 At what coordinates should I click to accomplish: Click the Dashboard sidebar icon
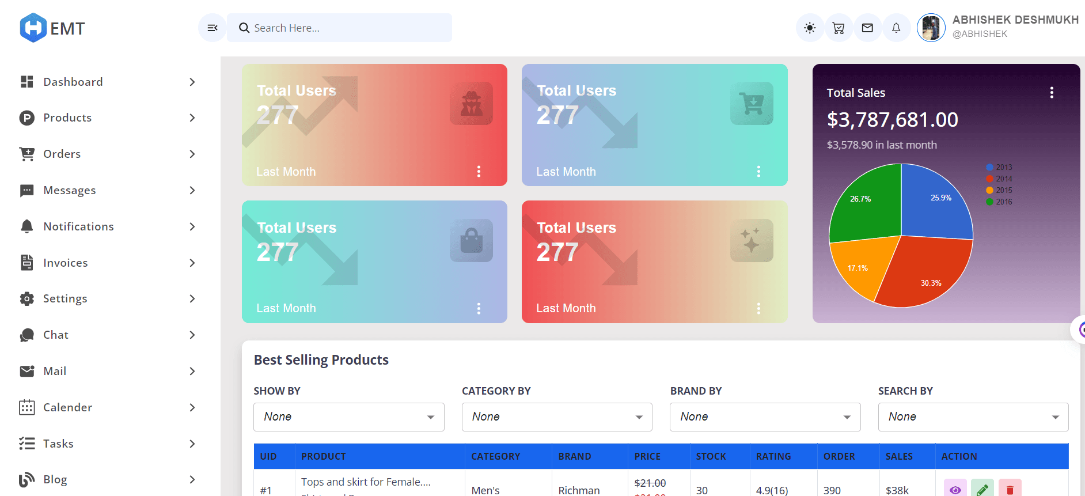[27, 82]
